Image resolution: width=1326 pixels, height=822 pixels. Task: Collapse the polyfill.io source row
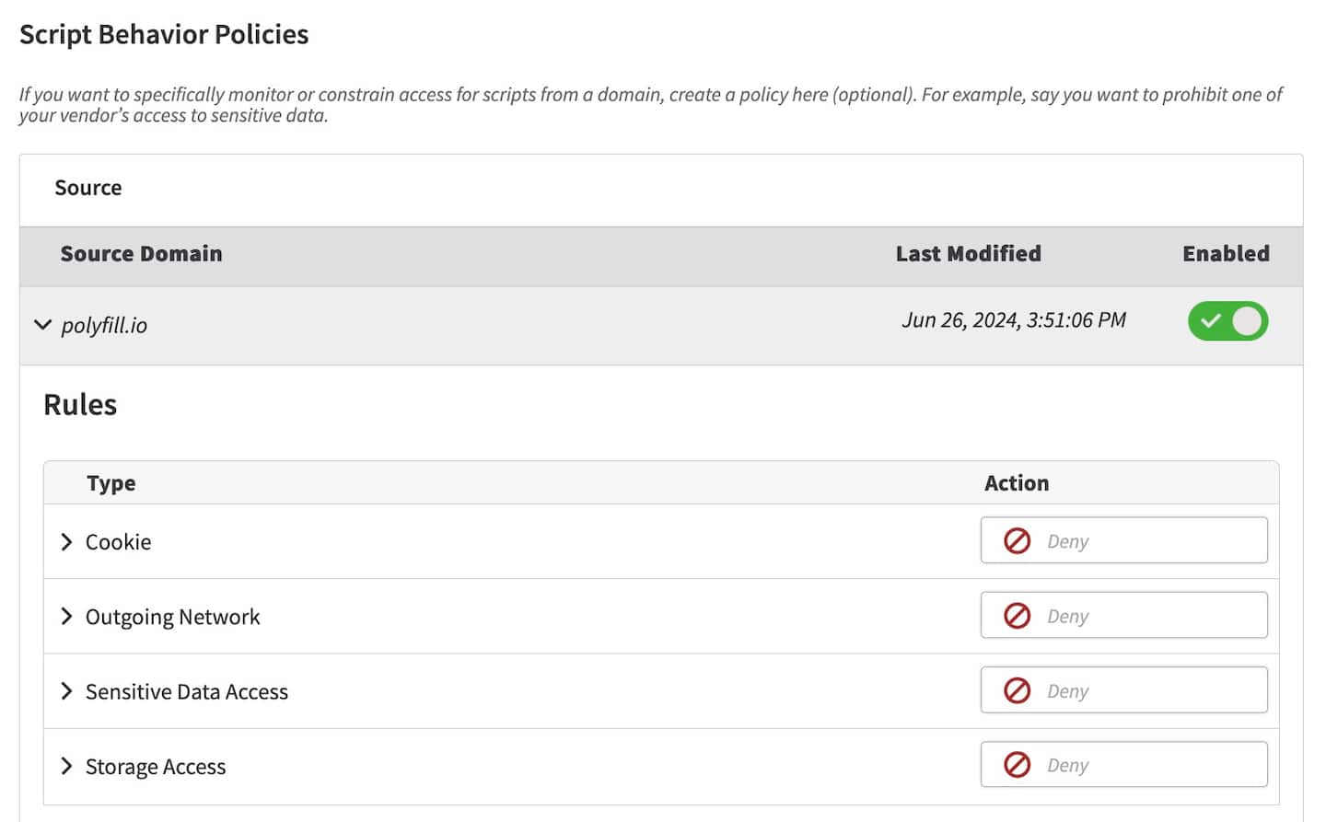click(42, 325)
